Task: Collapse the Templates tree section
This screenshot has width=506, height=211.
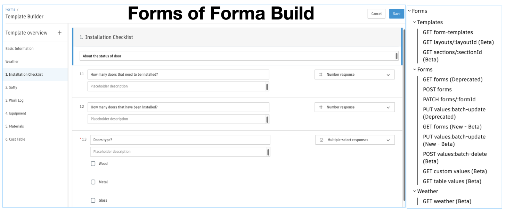Action: pyautogui.click(x=415, y=22)
